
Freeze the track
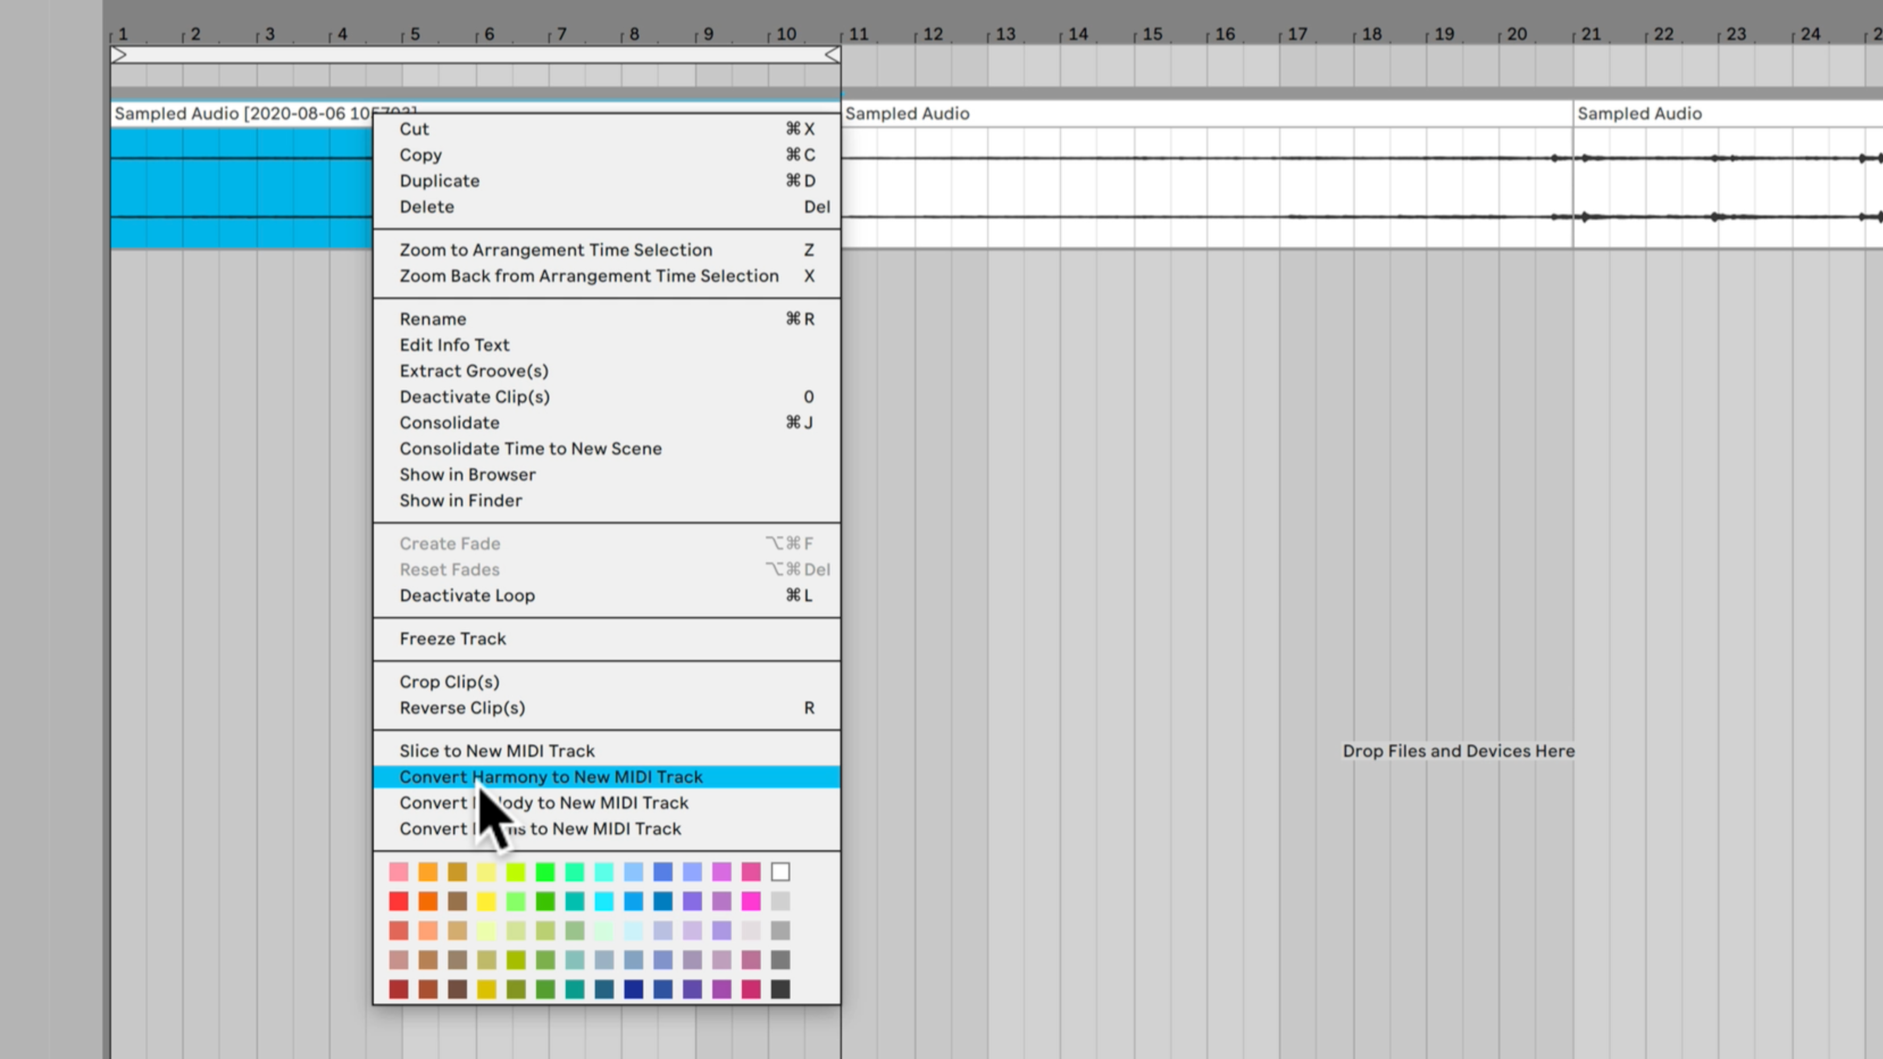click(x=453, y=639)
